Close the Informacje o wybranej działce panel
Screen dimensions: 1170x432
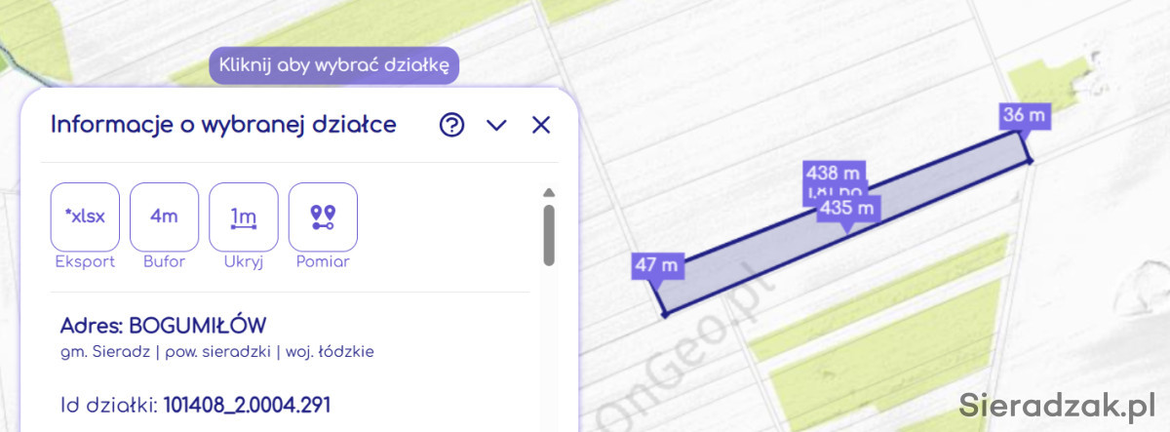tap(541, 125)
